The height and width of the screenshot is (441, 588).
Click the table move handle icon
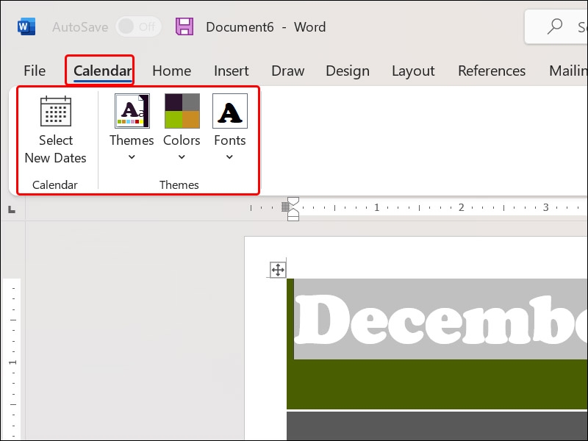[x=278, y=270]
